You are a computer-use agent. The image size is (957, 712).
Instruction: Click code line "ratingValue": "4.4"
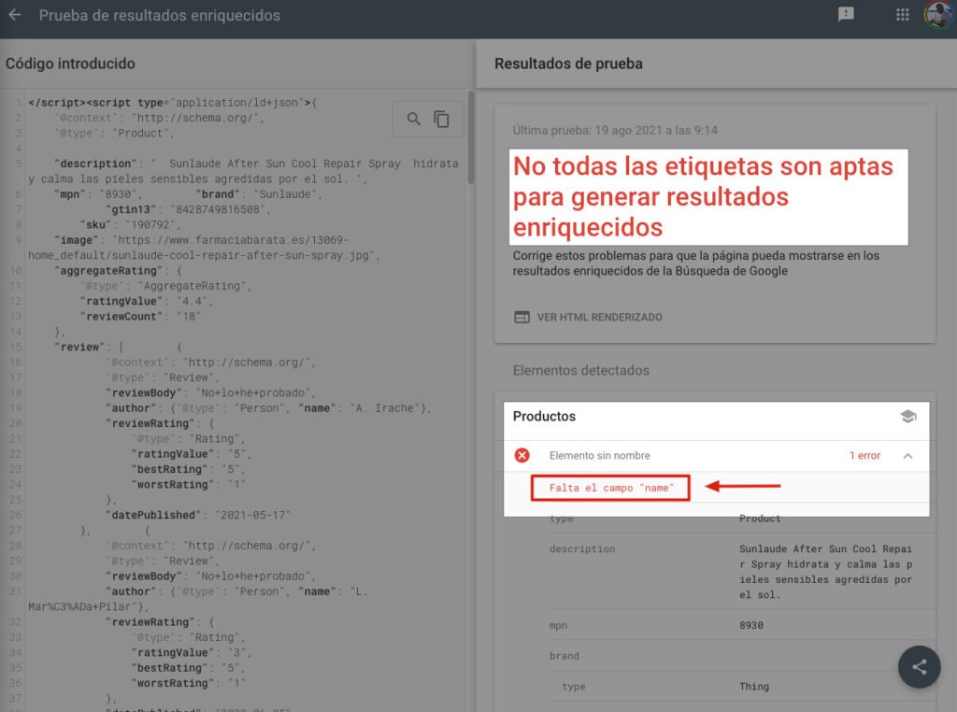click(146, 302)
